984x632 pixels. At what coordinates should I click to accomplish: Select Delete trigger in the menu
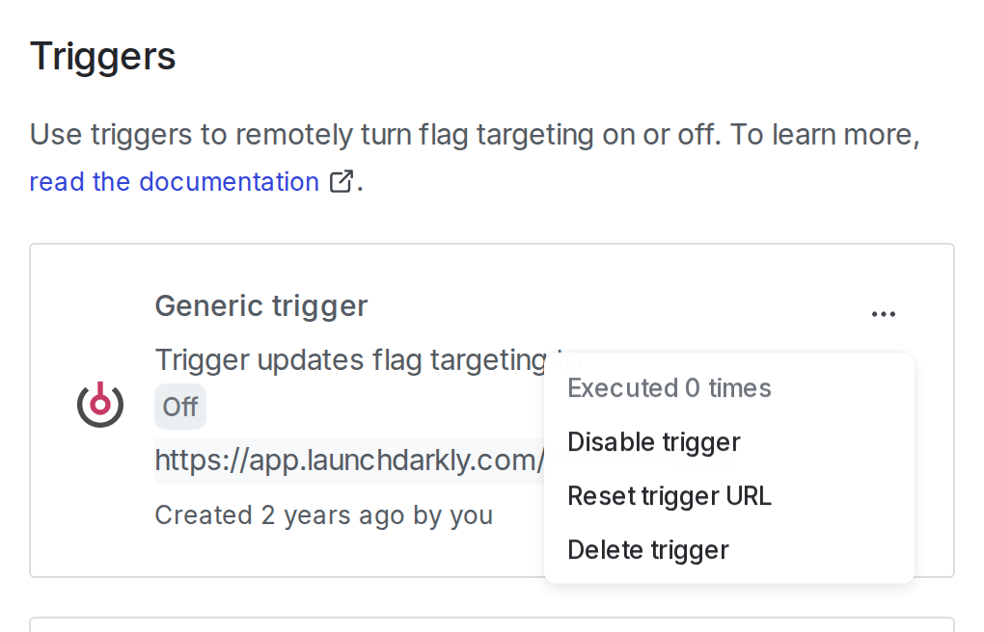pyautogui.click(x=648, y=550)
